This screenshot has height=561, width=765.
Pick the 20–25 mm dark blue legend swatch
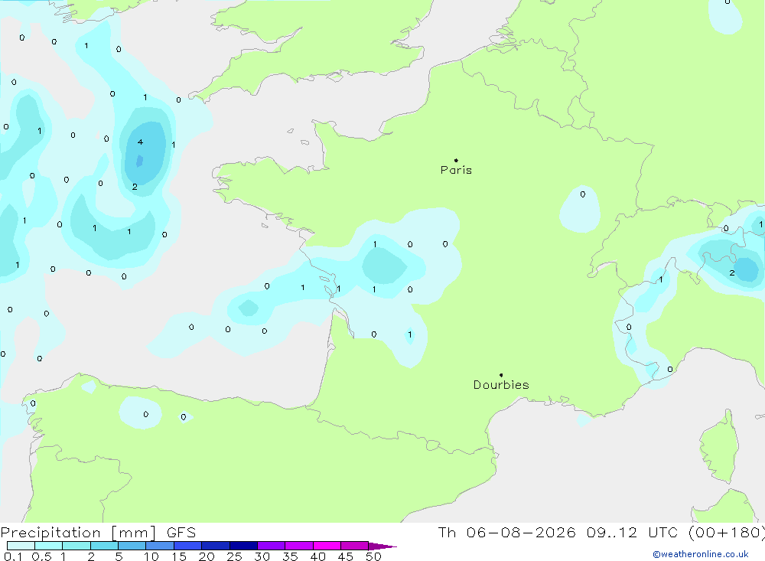216,546
